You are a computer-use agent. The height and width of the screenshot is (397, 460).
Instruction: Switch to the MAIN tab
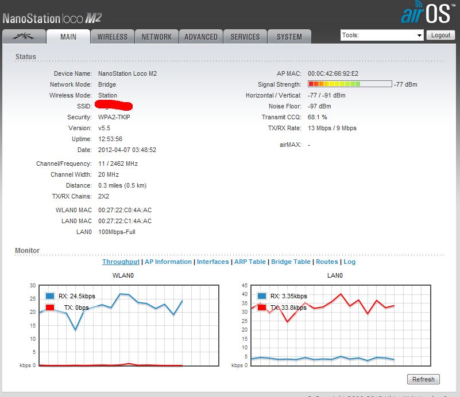click(x=68, y=37)
